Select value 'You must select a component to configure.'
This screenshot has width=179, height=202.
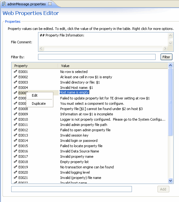point(92,103)
